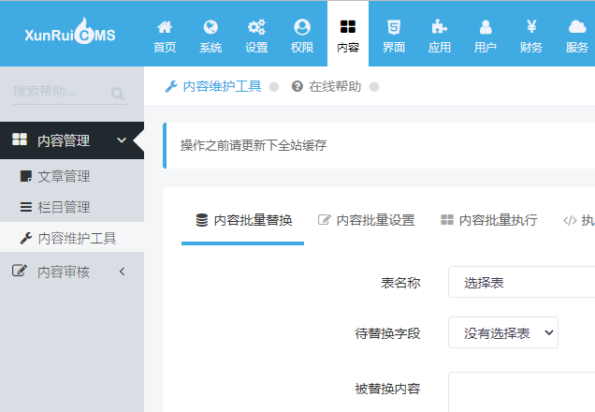Open the 首页 home icon in the top navigation
Screen dimensions: 595x412
[165, 27]
